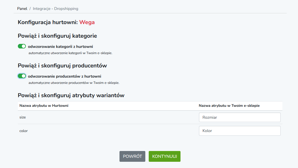Open Integracje - Dropshipping breadcrumb
The height and width of the screenshot is (168, 298).
tap(56, 8)
